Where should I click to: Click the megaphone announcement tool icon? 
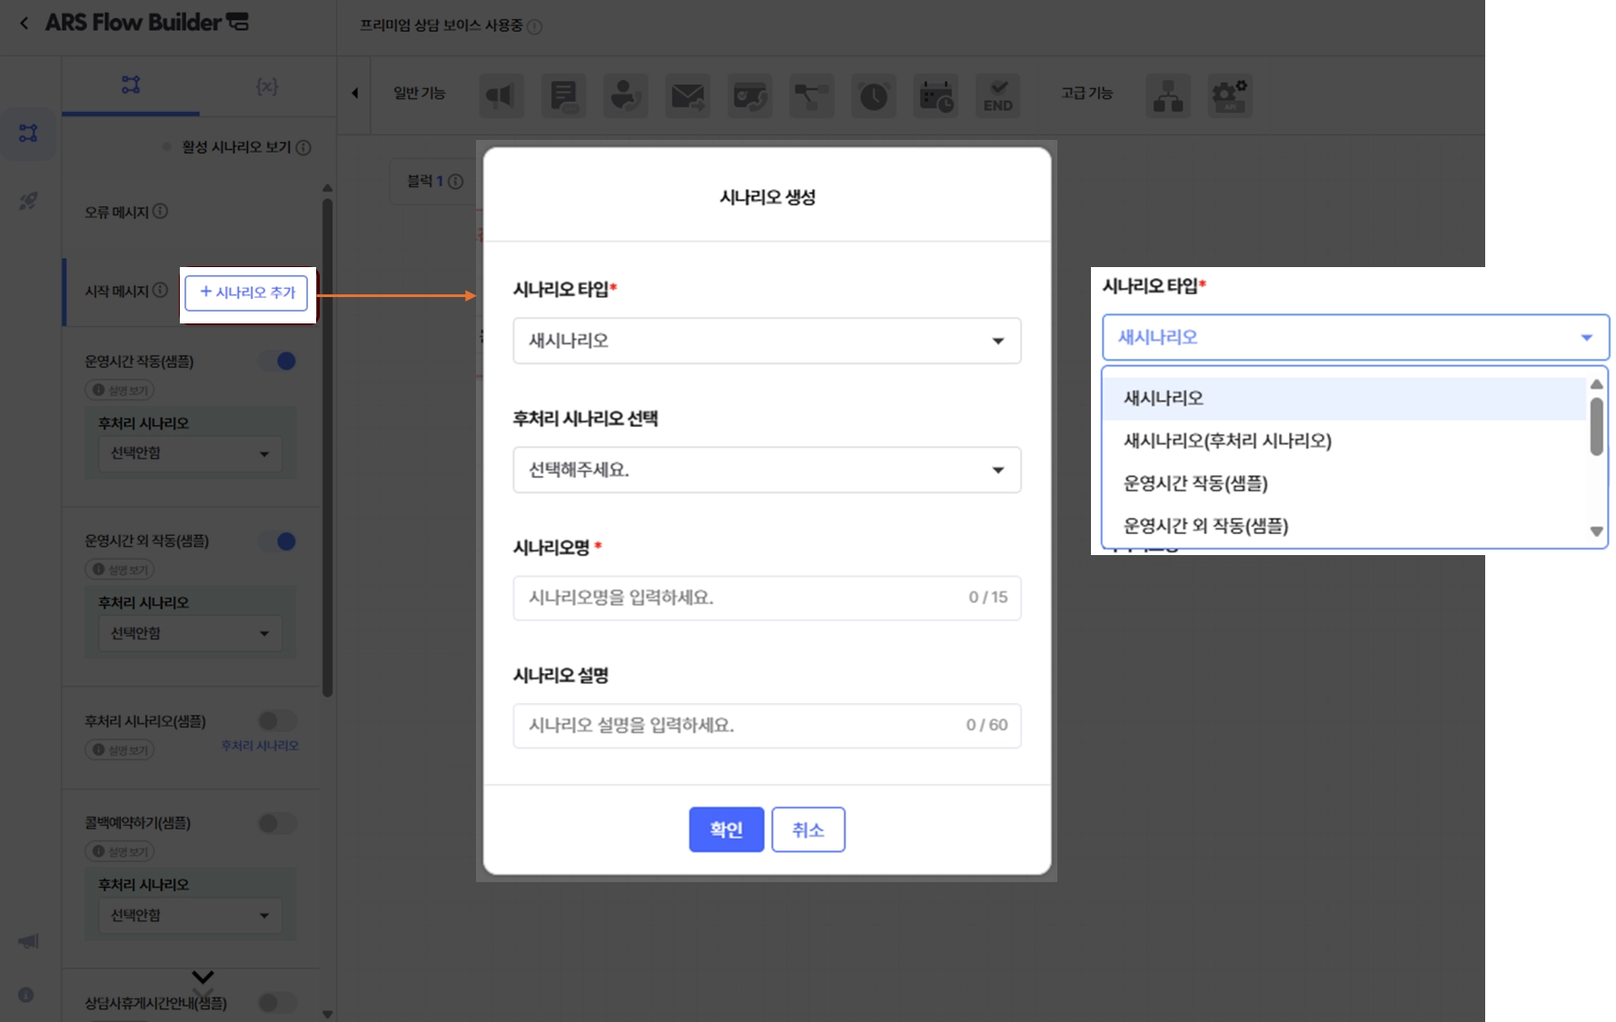tap(501, 95)
